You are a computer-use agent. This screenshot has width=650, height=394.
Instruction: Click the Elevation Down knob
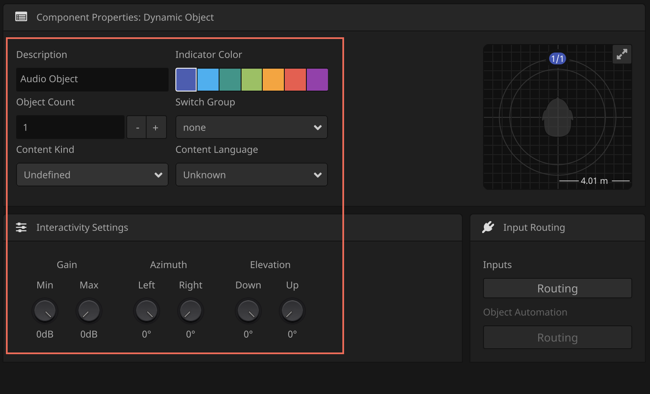point(248,311)
